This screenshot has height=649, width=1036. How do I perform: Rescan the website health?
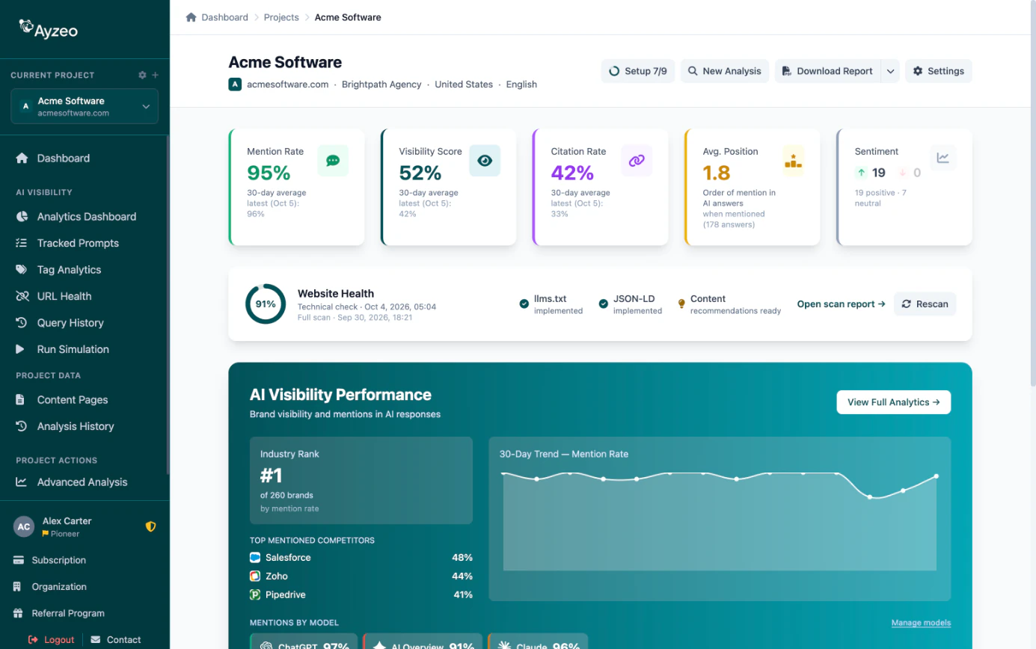[x=925, y=304]
